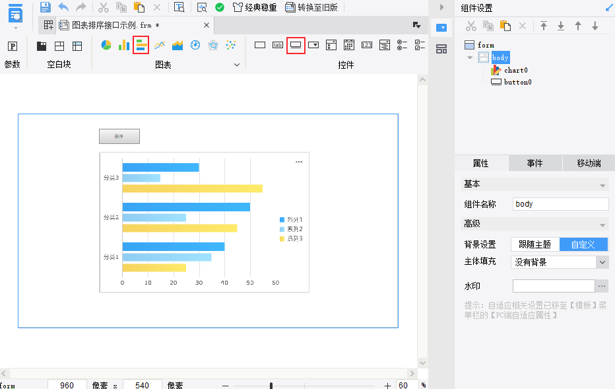The width and height of the screenshot is (615, 389).
Task: Redo the last undone action
Action: coord(81,7)
